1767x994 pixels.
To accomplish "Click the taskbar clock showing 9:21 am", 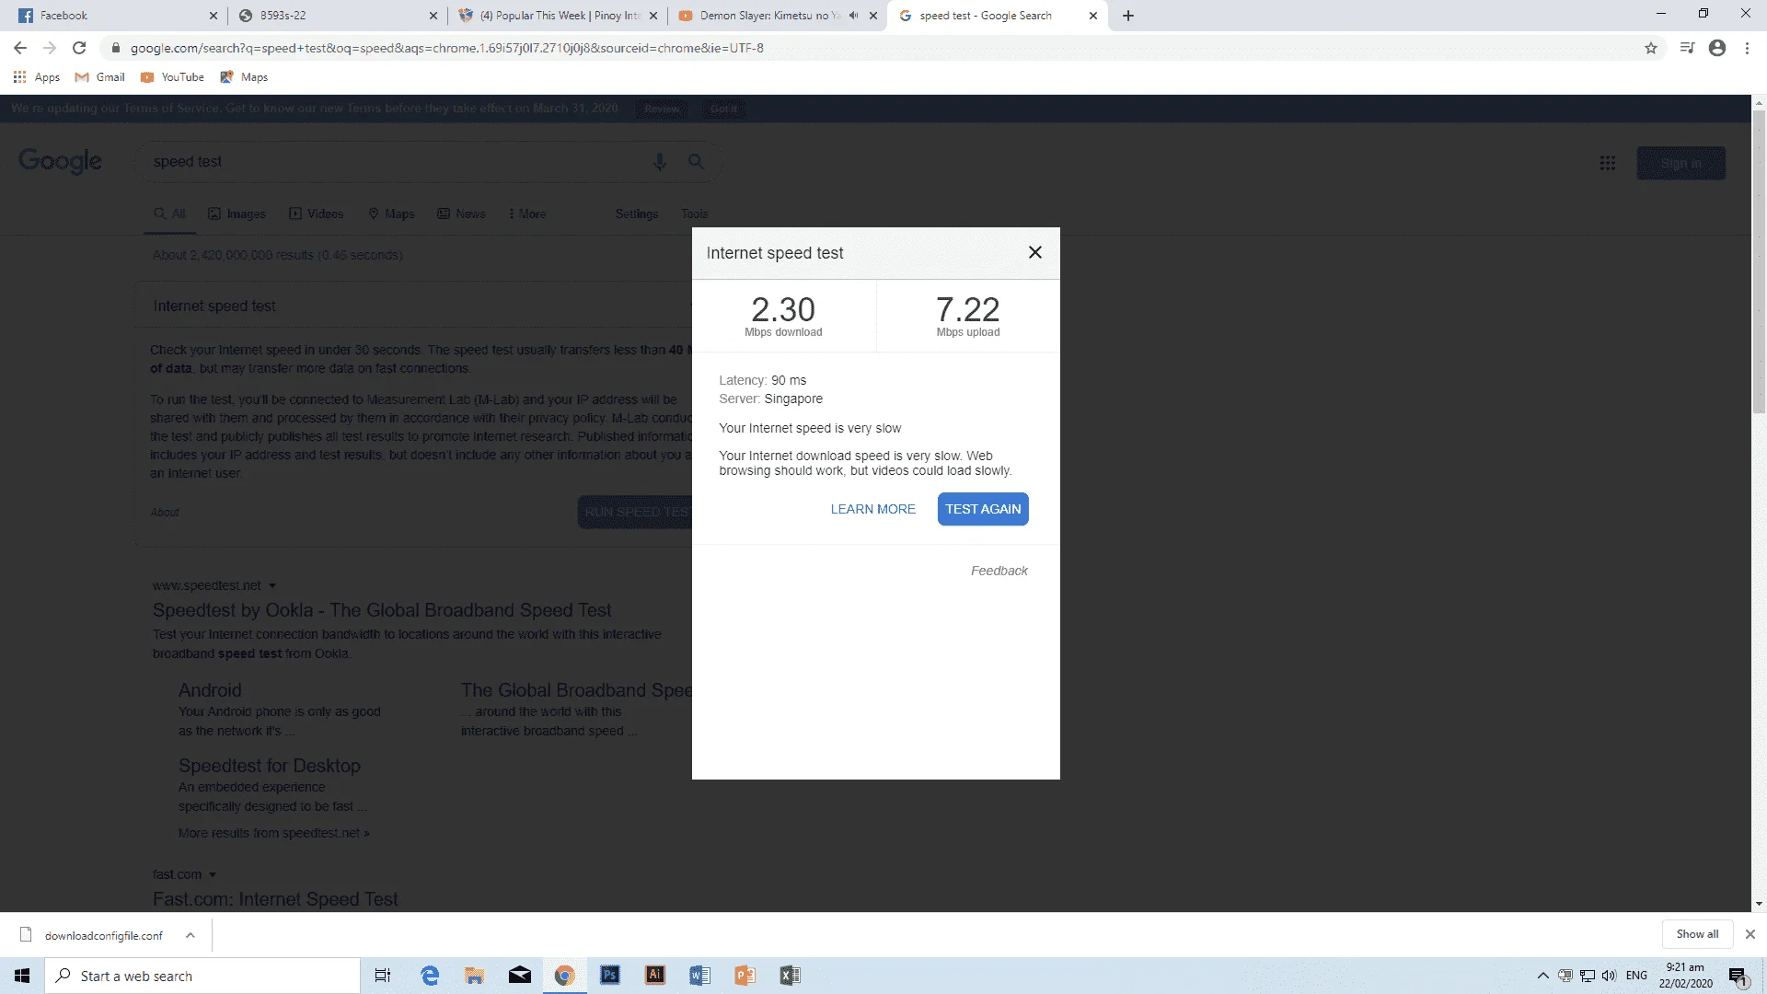I will (1685, 976).
